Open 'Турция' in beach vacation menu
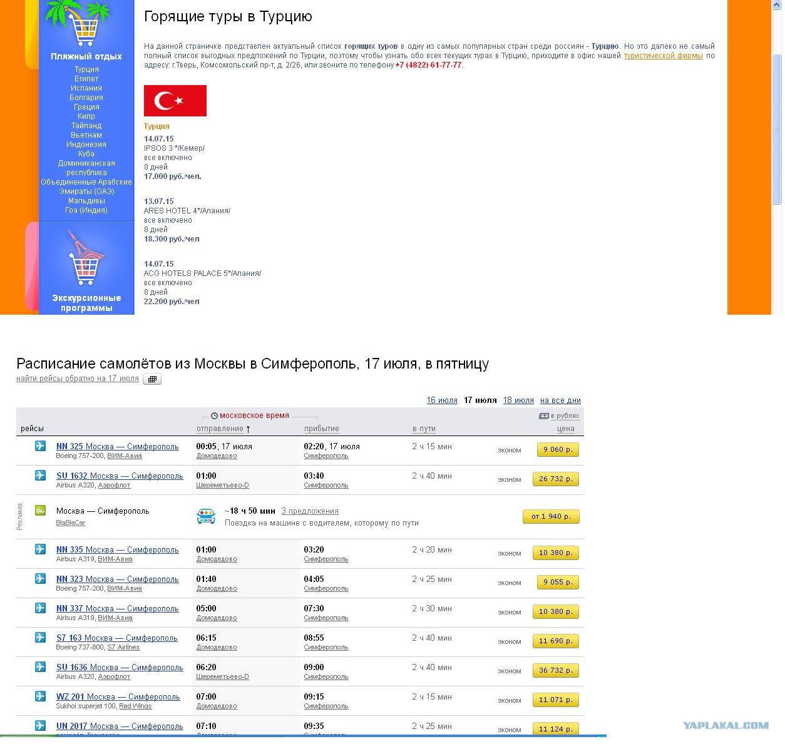The height and width of the screenshot is (744, 785). [x=86, y=69]
